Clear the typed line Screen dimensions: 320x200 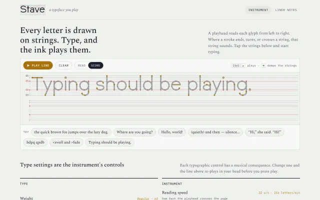coord(63,65)
